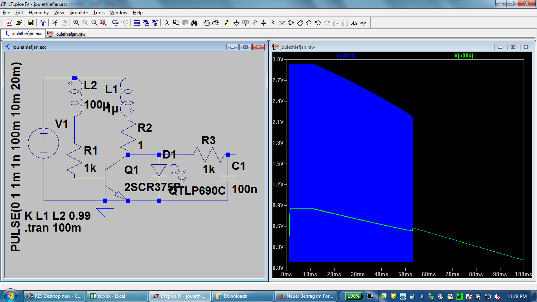This screenshot has height=302, width=537.
Task: Place an Inductor from the toolbar
Action: 273,23
